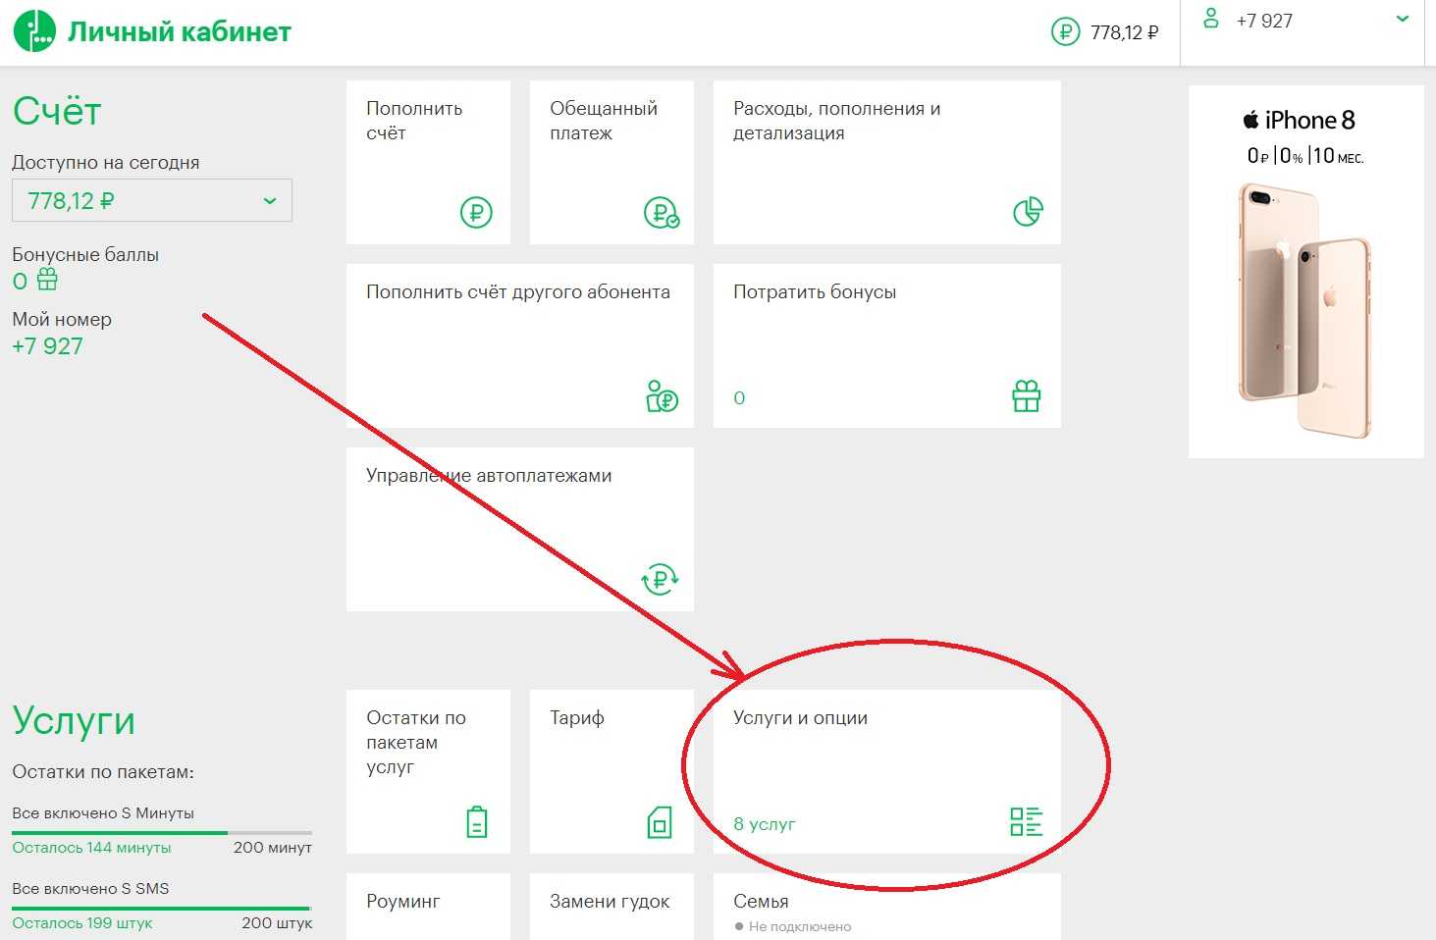Click the gift icon under Бонусные баллы
Image resolution: width=1436 pixels, height=940 pixels.
click(47, 281)
